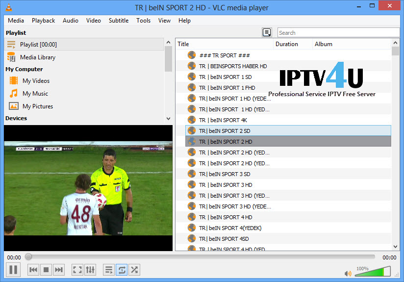This screenshot has height=282, width=404.
Task: Open the Subtitle menu
Action: pos(119,21)
